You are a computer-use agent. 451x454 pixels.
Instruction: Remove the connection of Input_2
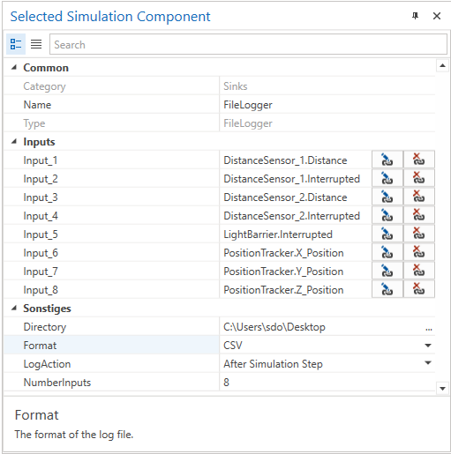click(x=418, y=178)
